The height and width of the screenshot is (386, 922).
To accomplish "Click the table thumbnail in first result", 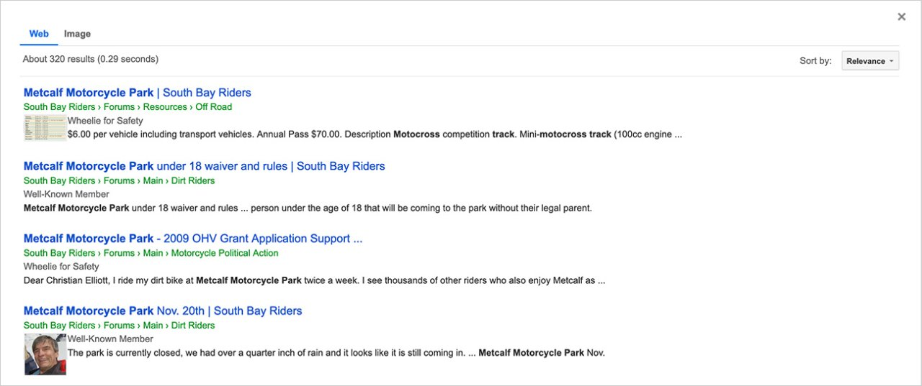I will click(45, 128).
